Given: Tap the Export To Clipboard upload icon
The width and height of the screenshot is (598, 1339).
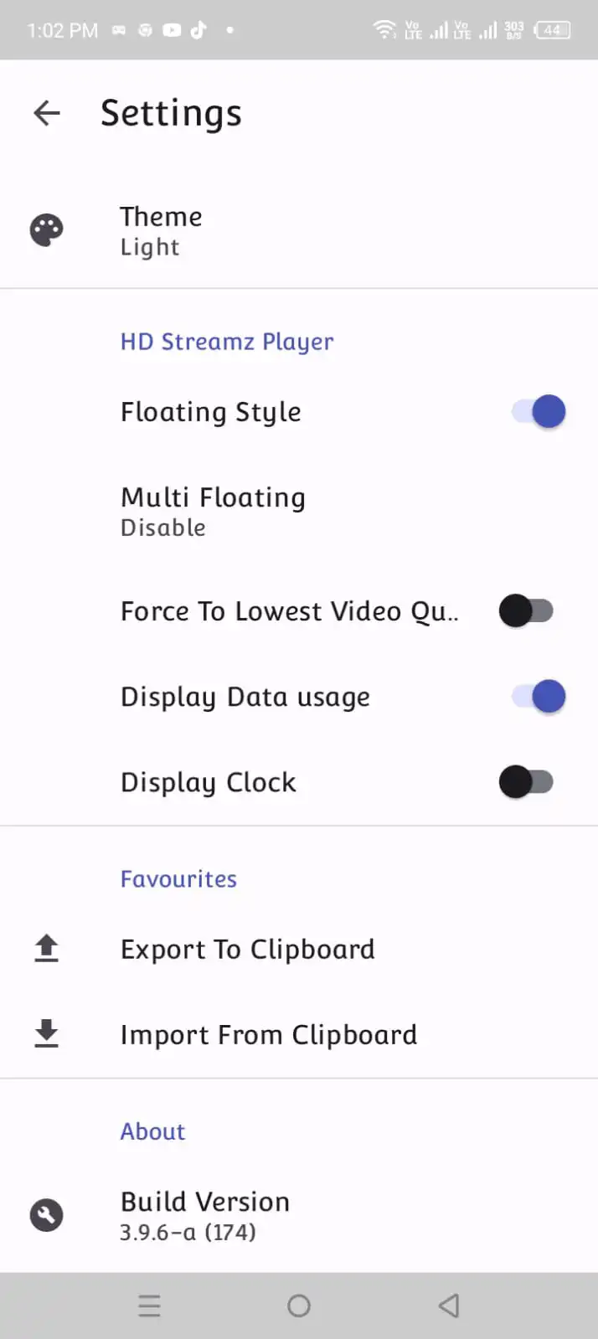Looking at the screenshot, I should pyautogui.click(x=47, y=949).
